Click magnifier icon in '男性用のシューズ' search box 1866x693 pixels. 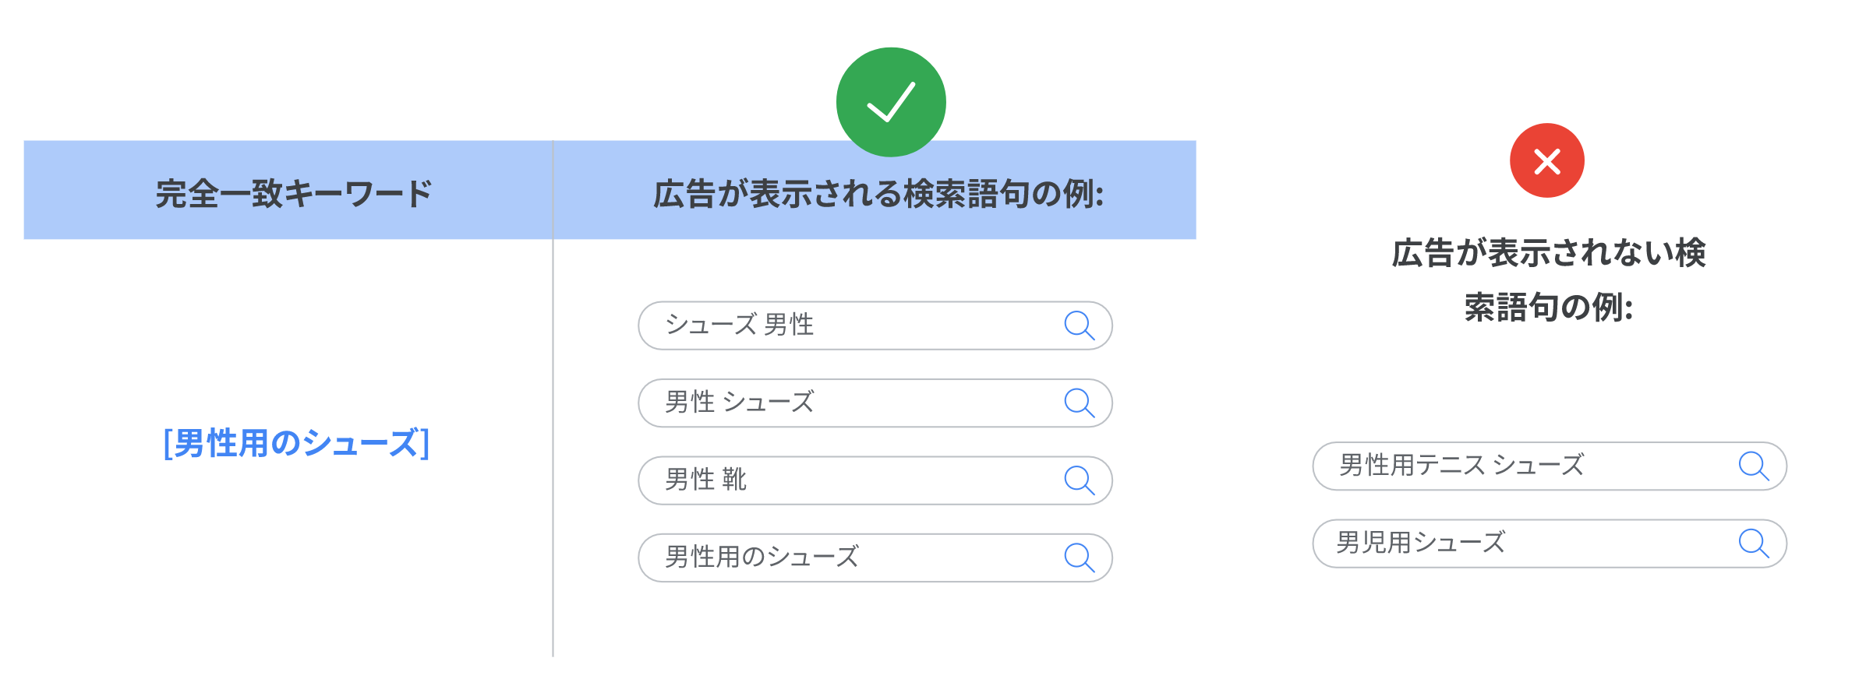(x=1080, y=558)
